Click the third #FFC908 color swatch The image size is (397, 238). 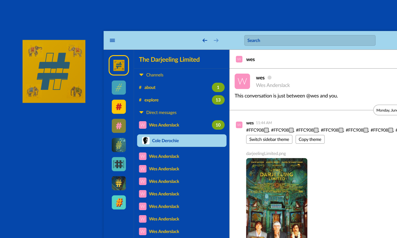(316, 130)
